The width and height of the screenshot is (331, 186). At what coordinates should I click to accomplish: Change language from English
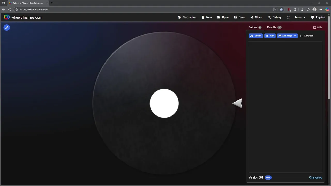pos(318,17)
